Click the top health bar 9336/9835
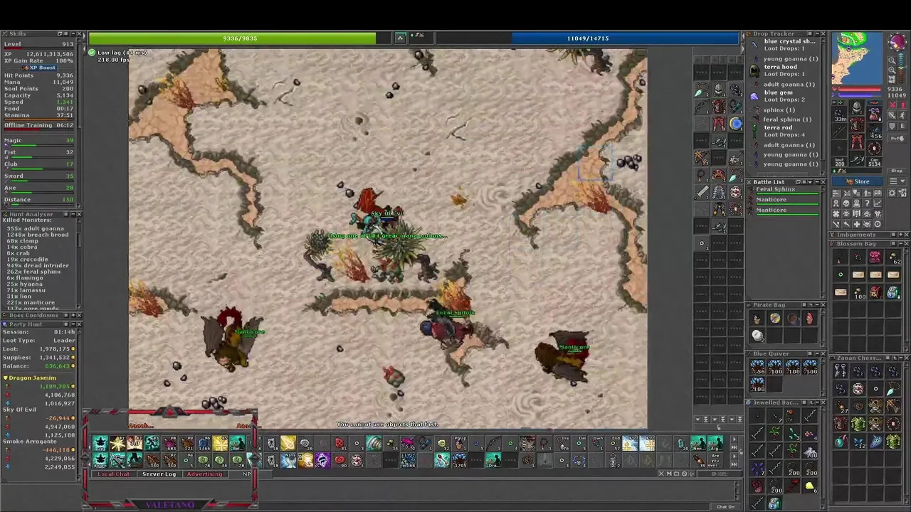911x512 pixels. point(240,38)
